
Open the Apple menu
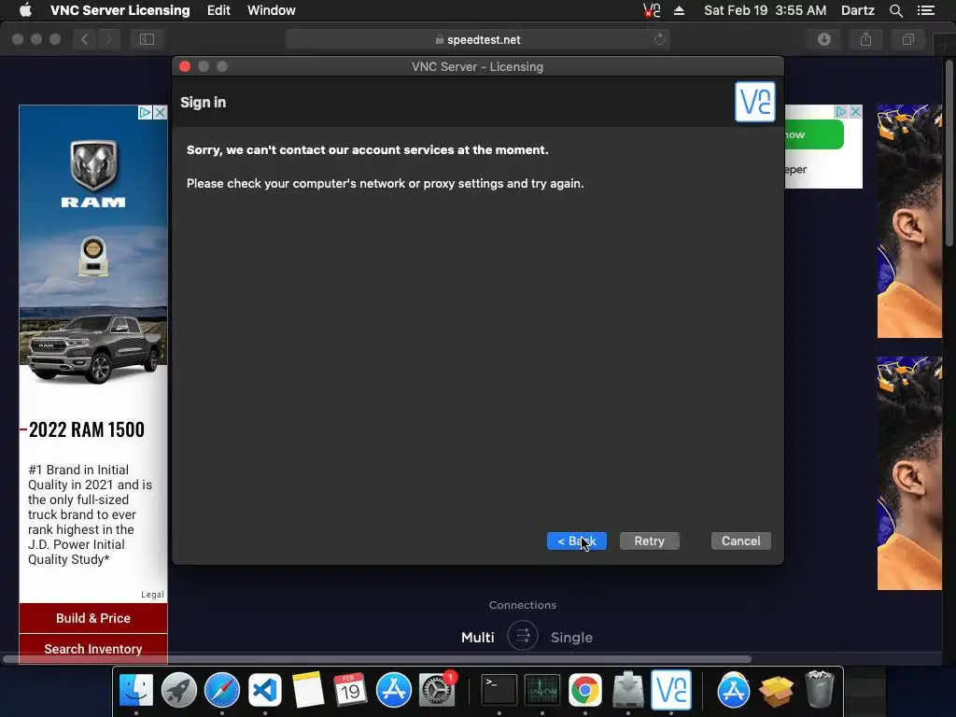coord(25,10)
